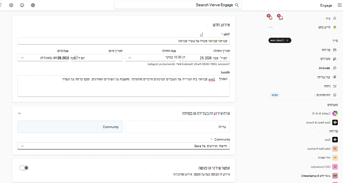Click the Zava News & Events community icon
The width and height of the screenshot is (343, 183).
(x=335, y=122)
